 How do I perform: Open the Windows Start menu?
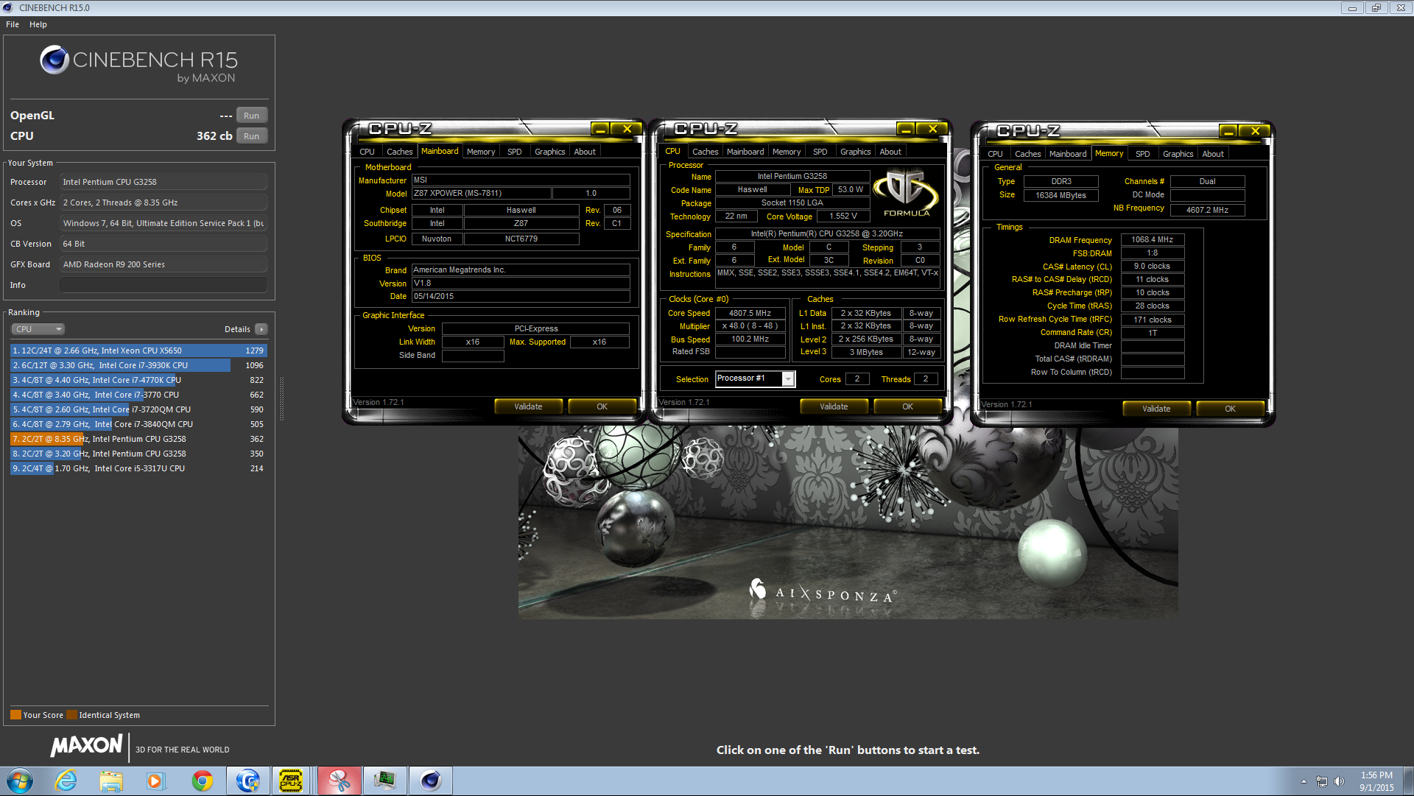[x=20, y=781]
